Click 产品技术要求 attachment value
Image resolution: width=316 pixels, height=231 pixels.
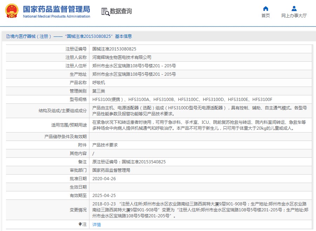click(x=105, y=145)
